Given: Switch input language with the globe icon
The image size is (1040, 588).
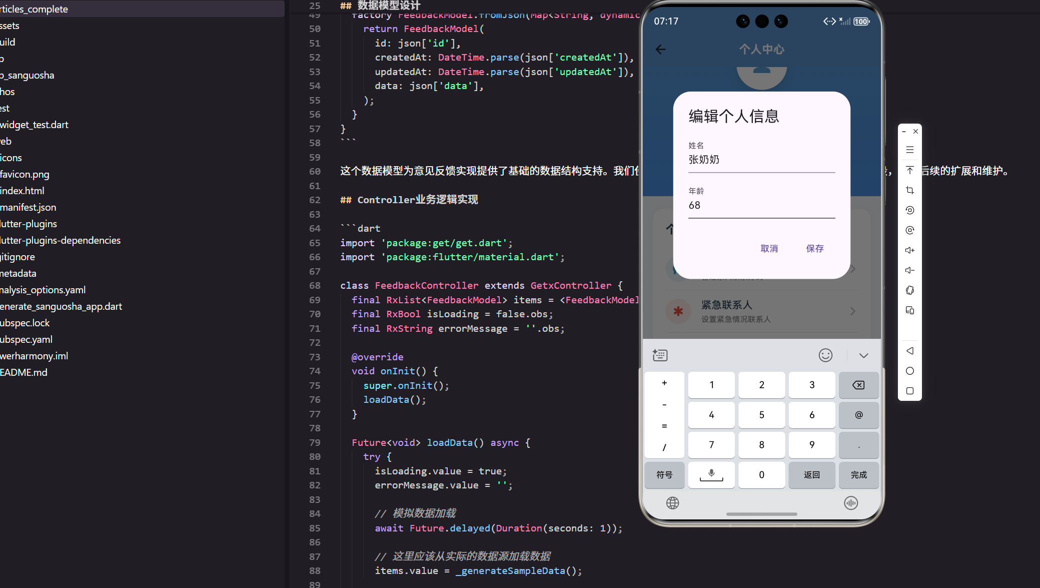Looking at the screenshot, I should [672, 503].
